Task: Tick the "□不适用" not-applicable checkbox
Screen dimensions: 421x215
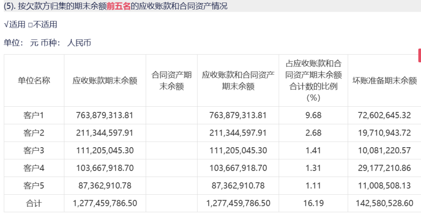Action: click(x=31, y=25)
